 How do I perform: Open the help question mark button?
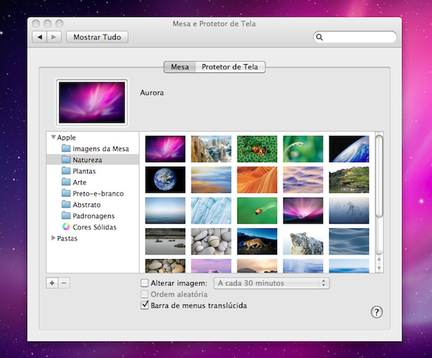[x=376, y=312]
